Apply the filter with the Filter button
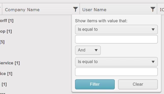Viewport: 164px width, 94px height. point(95,84)
